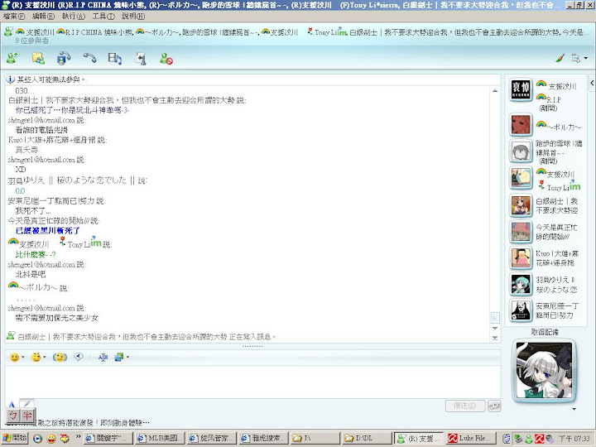Open 執行 menu

74,17
